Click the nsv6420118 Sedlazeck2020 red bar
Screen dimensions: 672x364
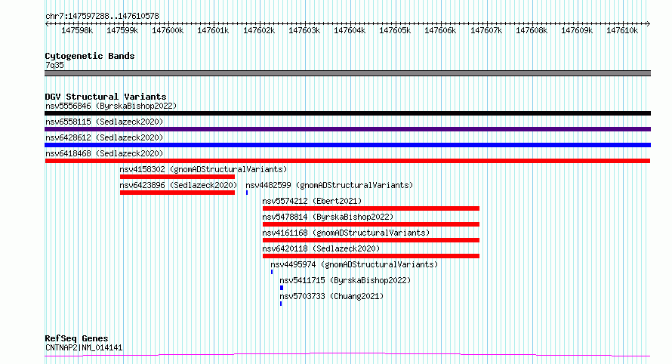371,256
